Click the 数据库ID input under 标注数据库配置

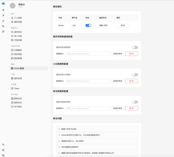[x=87, y=108]
